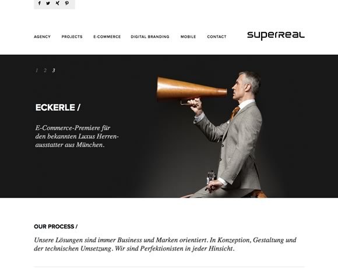Click the OUR PROCESS heading
This screenshot has width=338, height=268.
(x=55, y=227)
